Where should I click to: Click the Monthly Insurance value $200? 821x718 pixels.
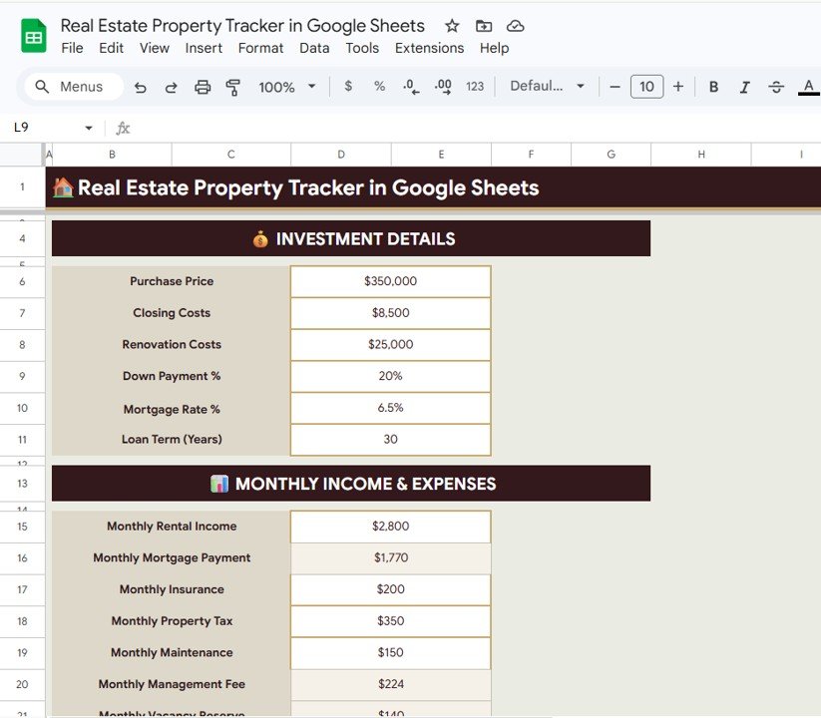(x=391, y=589)
